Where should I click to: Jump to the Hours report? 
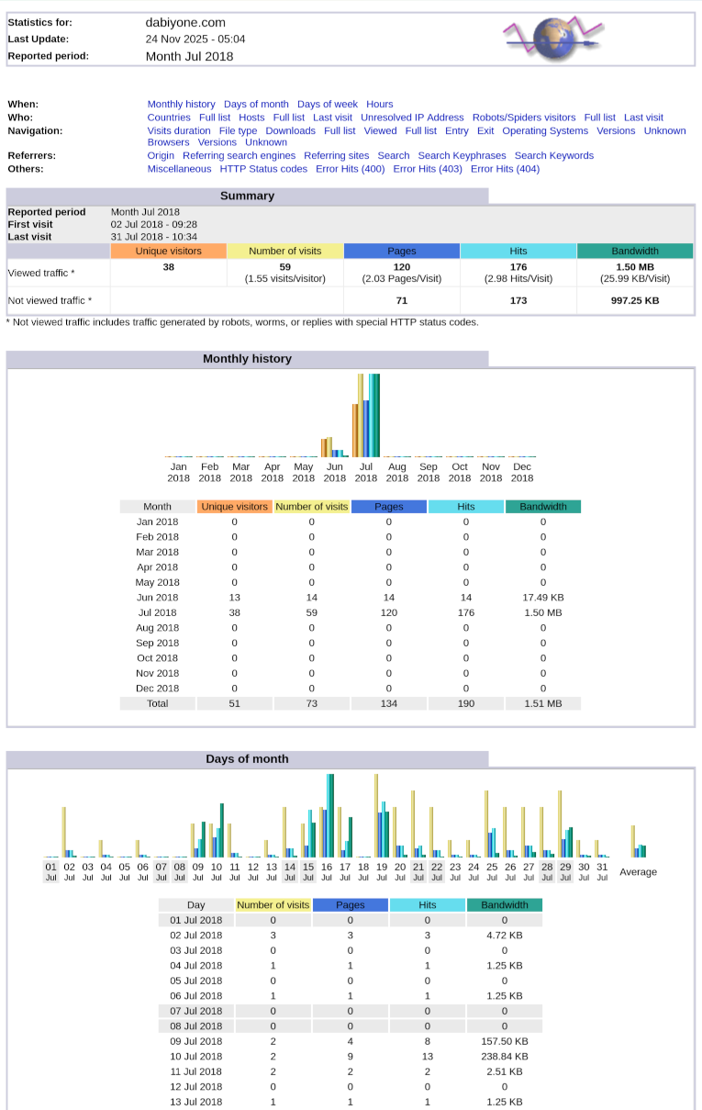tap(379, 105)
